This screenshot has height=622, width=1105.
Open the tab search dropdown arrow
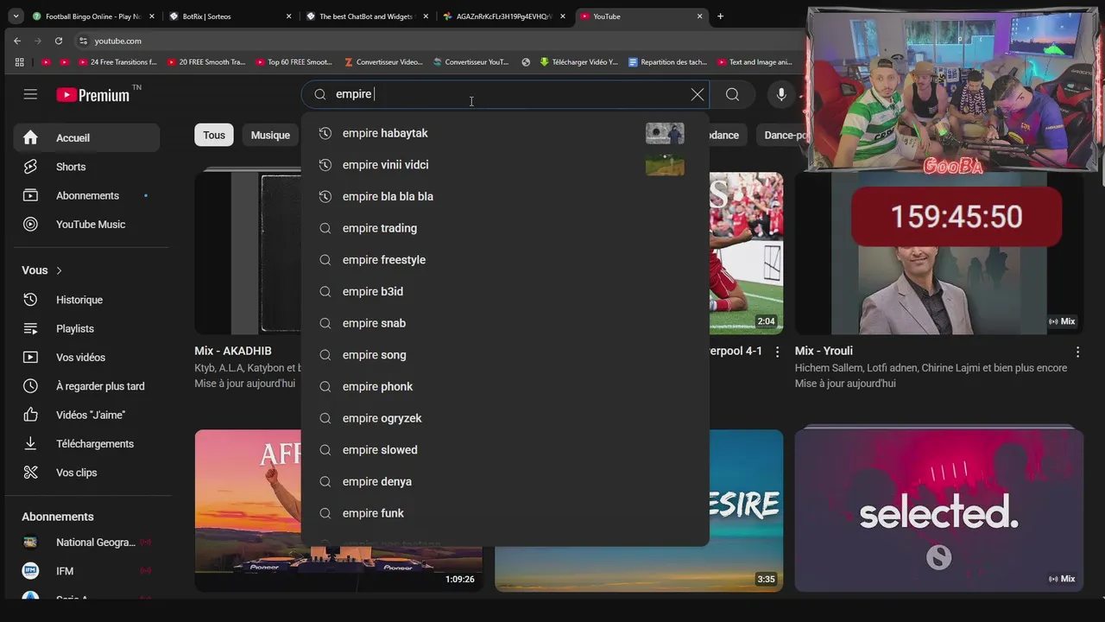16,16
